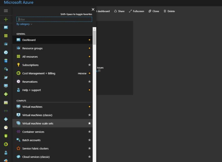Open the Dashboard icon in left sidebar

pos(6,27)
